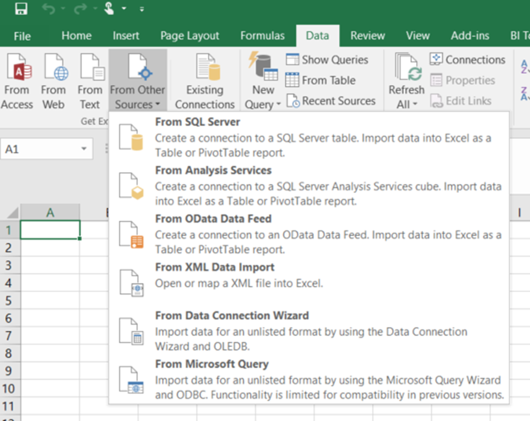Click the Show Queries pane icon
530x421 pixels.
click(292, 59)
